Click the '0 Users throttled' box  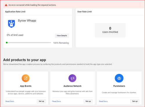[x=110, y=30]
